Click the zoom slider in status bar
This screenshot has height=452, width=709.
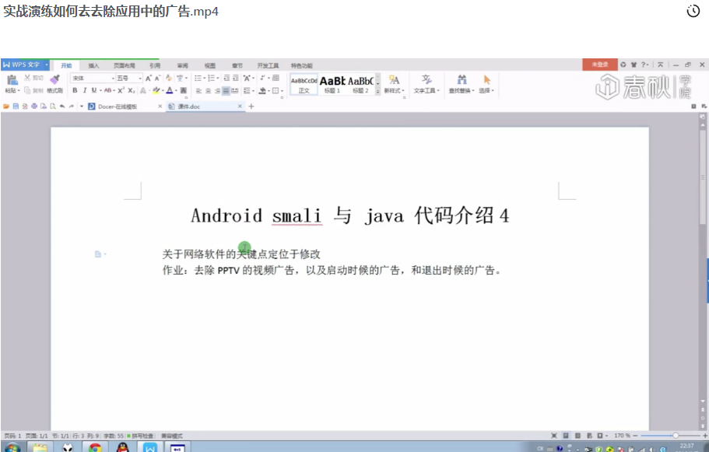coord(675,436)
